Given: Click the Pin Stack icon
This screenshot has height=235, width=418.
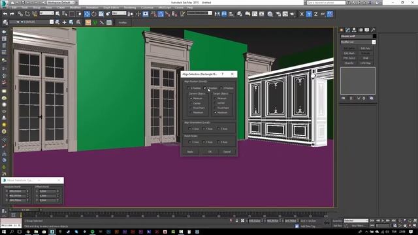Looking at the screenshot, I should pyautogui.click(x=343, y=99).
